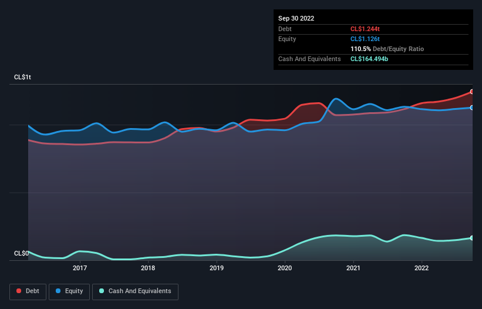
Task: Click the Sep 30 2022 tooltip date
Action: click(x=296, y=18)
